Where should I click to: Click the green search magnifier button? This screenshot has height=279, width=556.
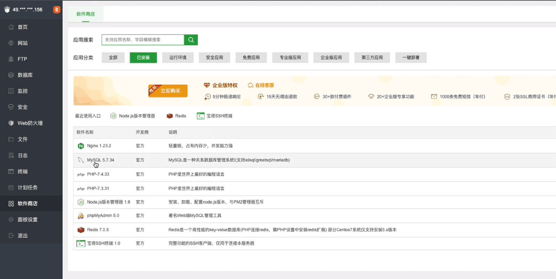tap(191, 40)
